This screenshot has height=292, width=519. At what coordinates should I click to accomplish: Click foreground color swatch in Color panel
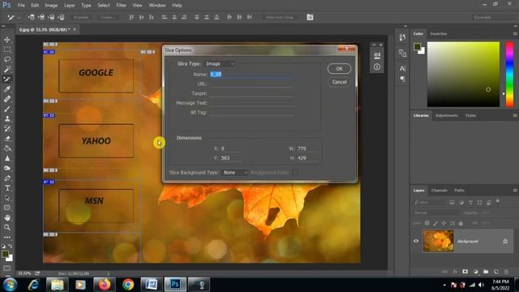coord(417,47)
